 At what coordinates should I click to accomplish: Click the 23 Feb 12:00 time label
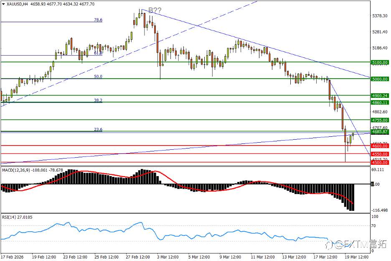click(x=75, y=257)
